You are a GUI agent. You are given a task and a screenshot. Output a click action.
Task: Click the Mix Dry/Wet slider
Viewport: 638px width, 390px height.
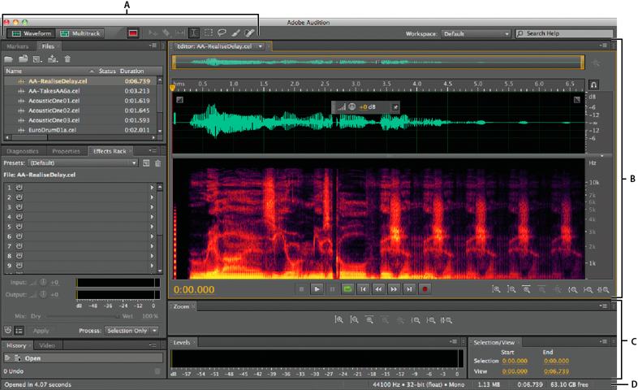82,316
